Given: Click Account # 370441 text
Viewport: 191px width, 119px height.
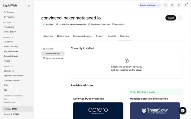Looking at the screenshot, I should (11, 114).
